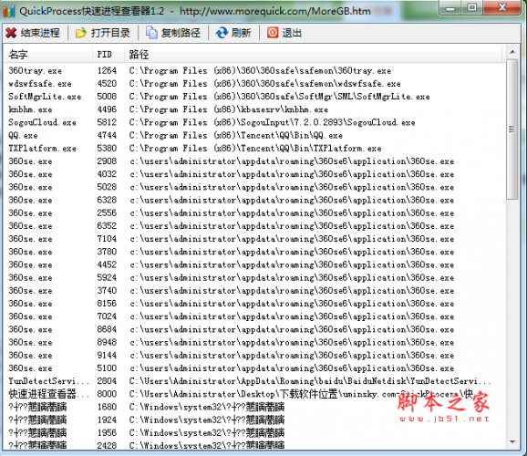Select the QQ.exe process row

[254, 136]
